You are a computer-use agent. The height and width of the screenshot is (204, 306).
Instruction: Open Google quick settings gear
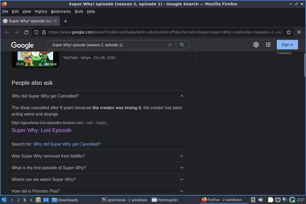(x=256, y=45)
